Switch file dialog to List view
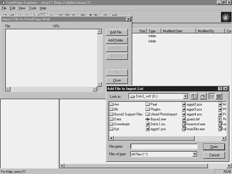This screenshot has width=232, height=174. [212, 96]
